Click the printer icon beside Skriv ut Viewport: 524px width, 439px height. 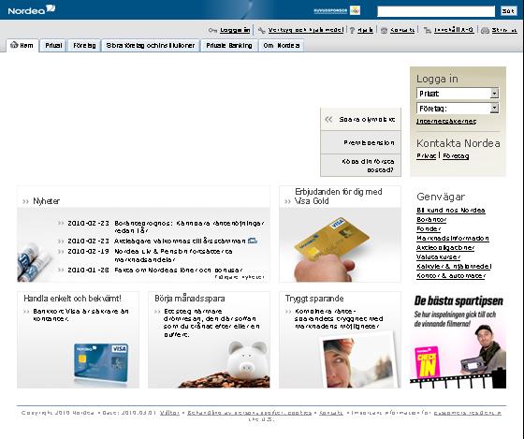click(486, 31)
